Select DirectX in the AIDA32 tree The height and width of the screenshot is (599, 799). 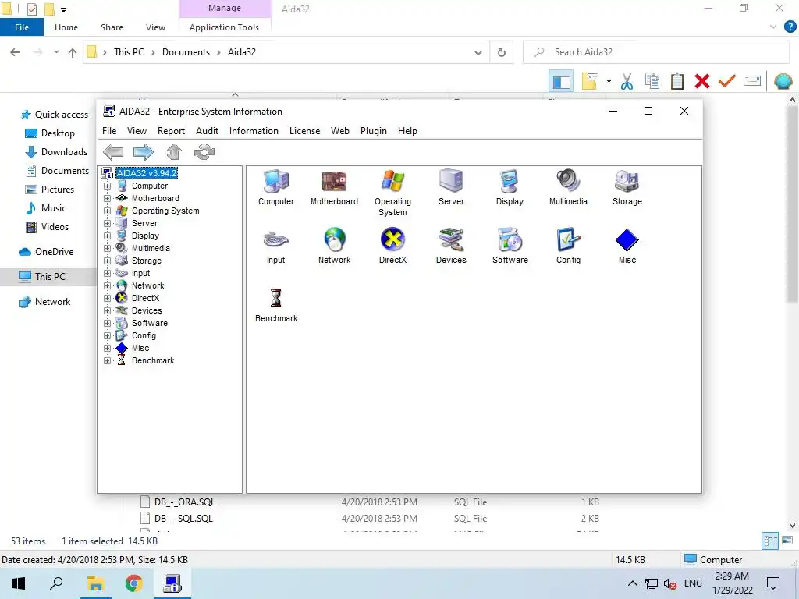click(x=145, y=298)
